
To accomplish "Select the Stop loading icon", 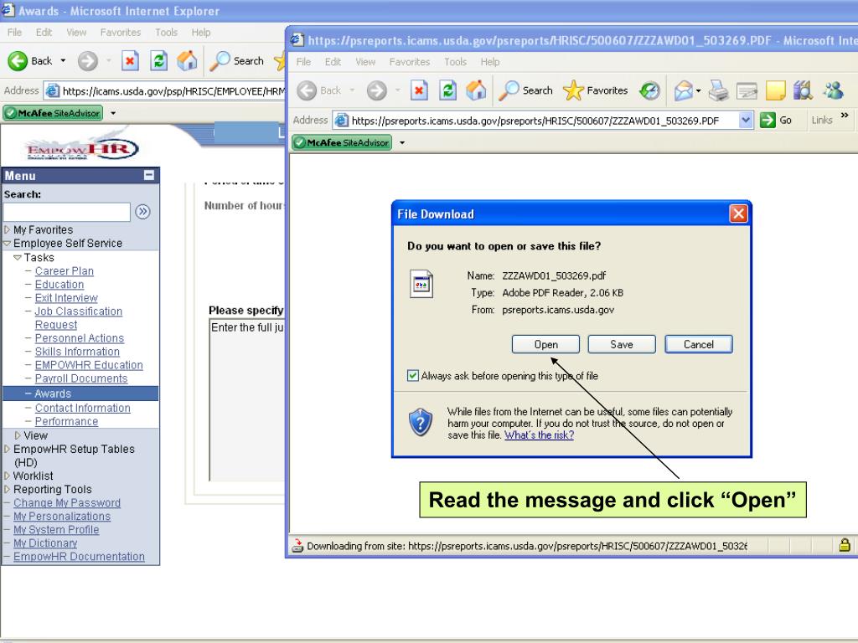I will coord(420,90).
